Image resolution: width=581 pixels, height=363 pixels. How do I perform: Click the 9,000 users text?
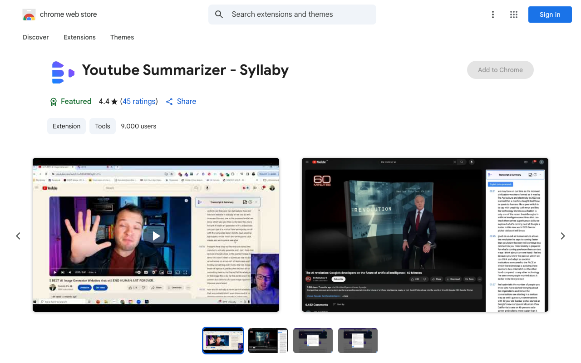pos(138,126)
